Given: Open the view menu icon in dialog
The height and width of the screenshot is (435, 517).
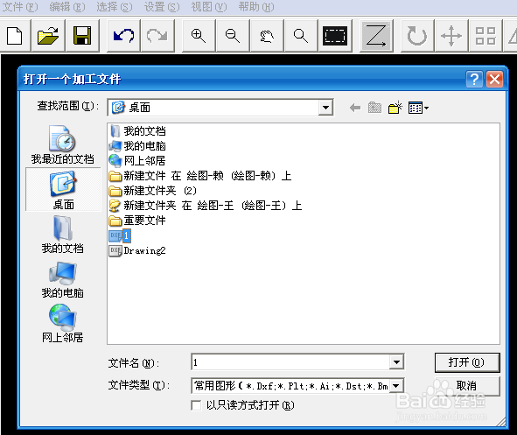Looking at the screenshot, I should coord(418,108).
